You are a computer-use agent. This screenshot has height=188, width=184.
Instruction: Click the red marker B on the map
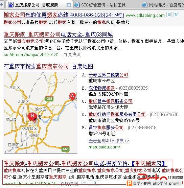(32, 116)
